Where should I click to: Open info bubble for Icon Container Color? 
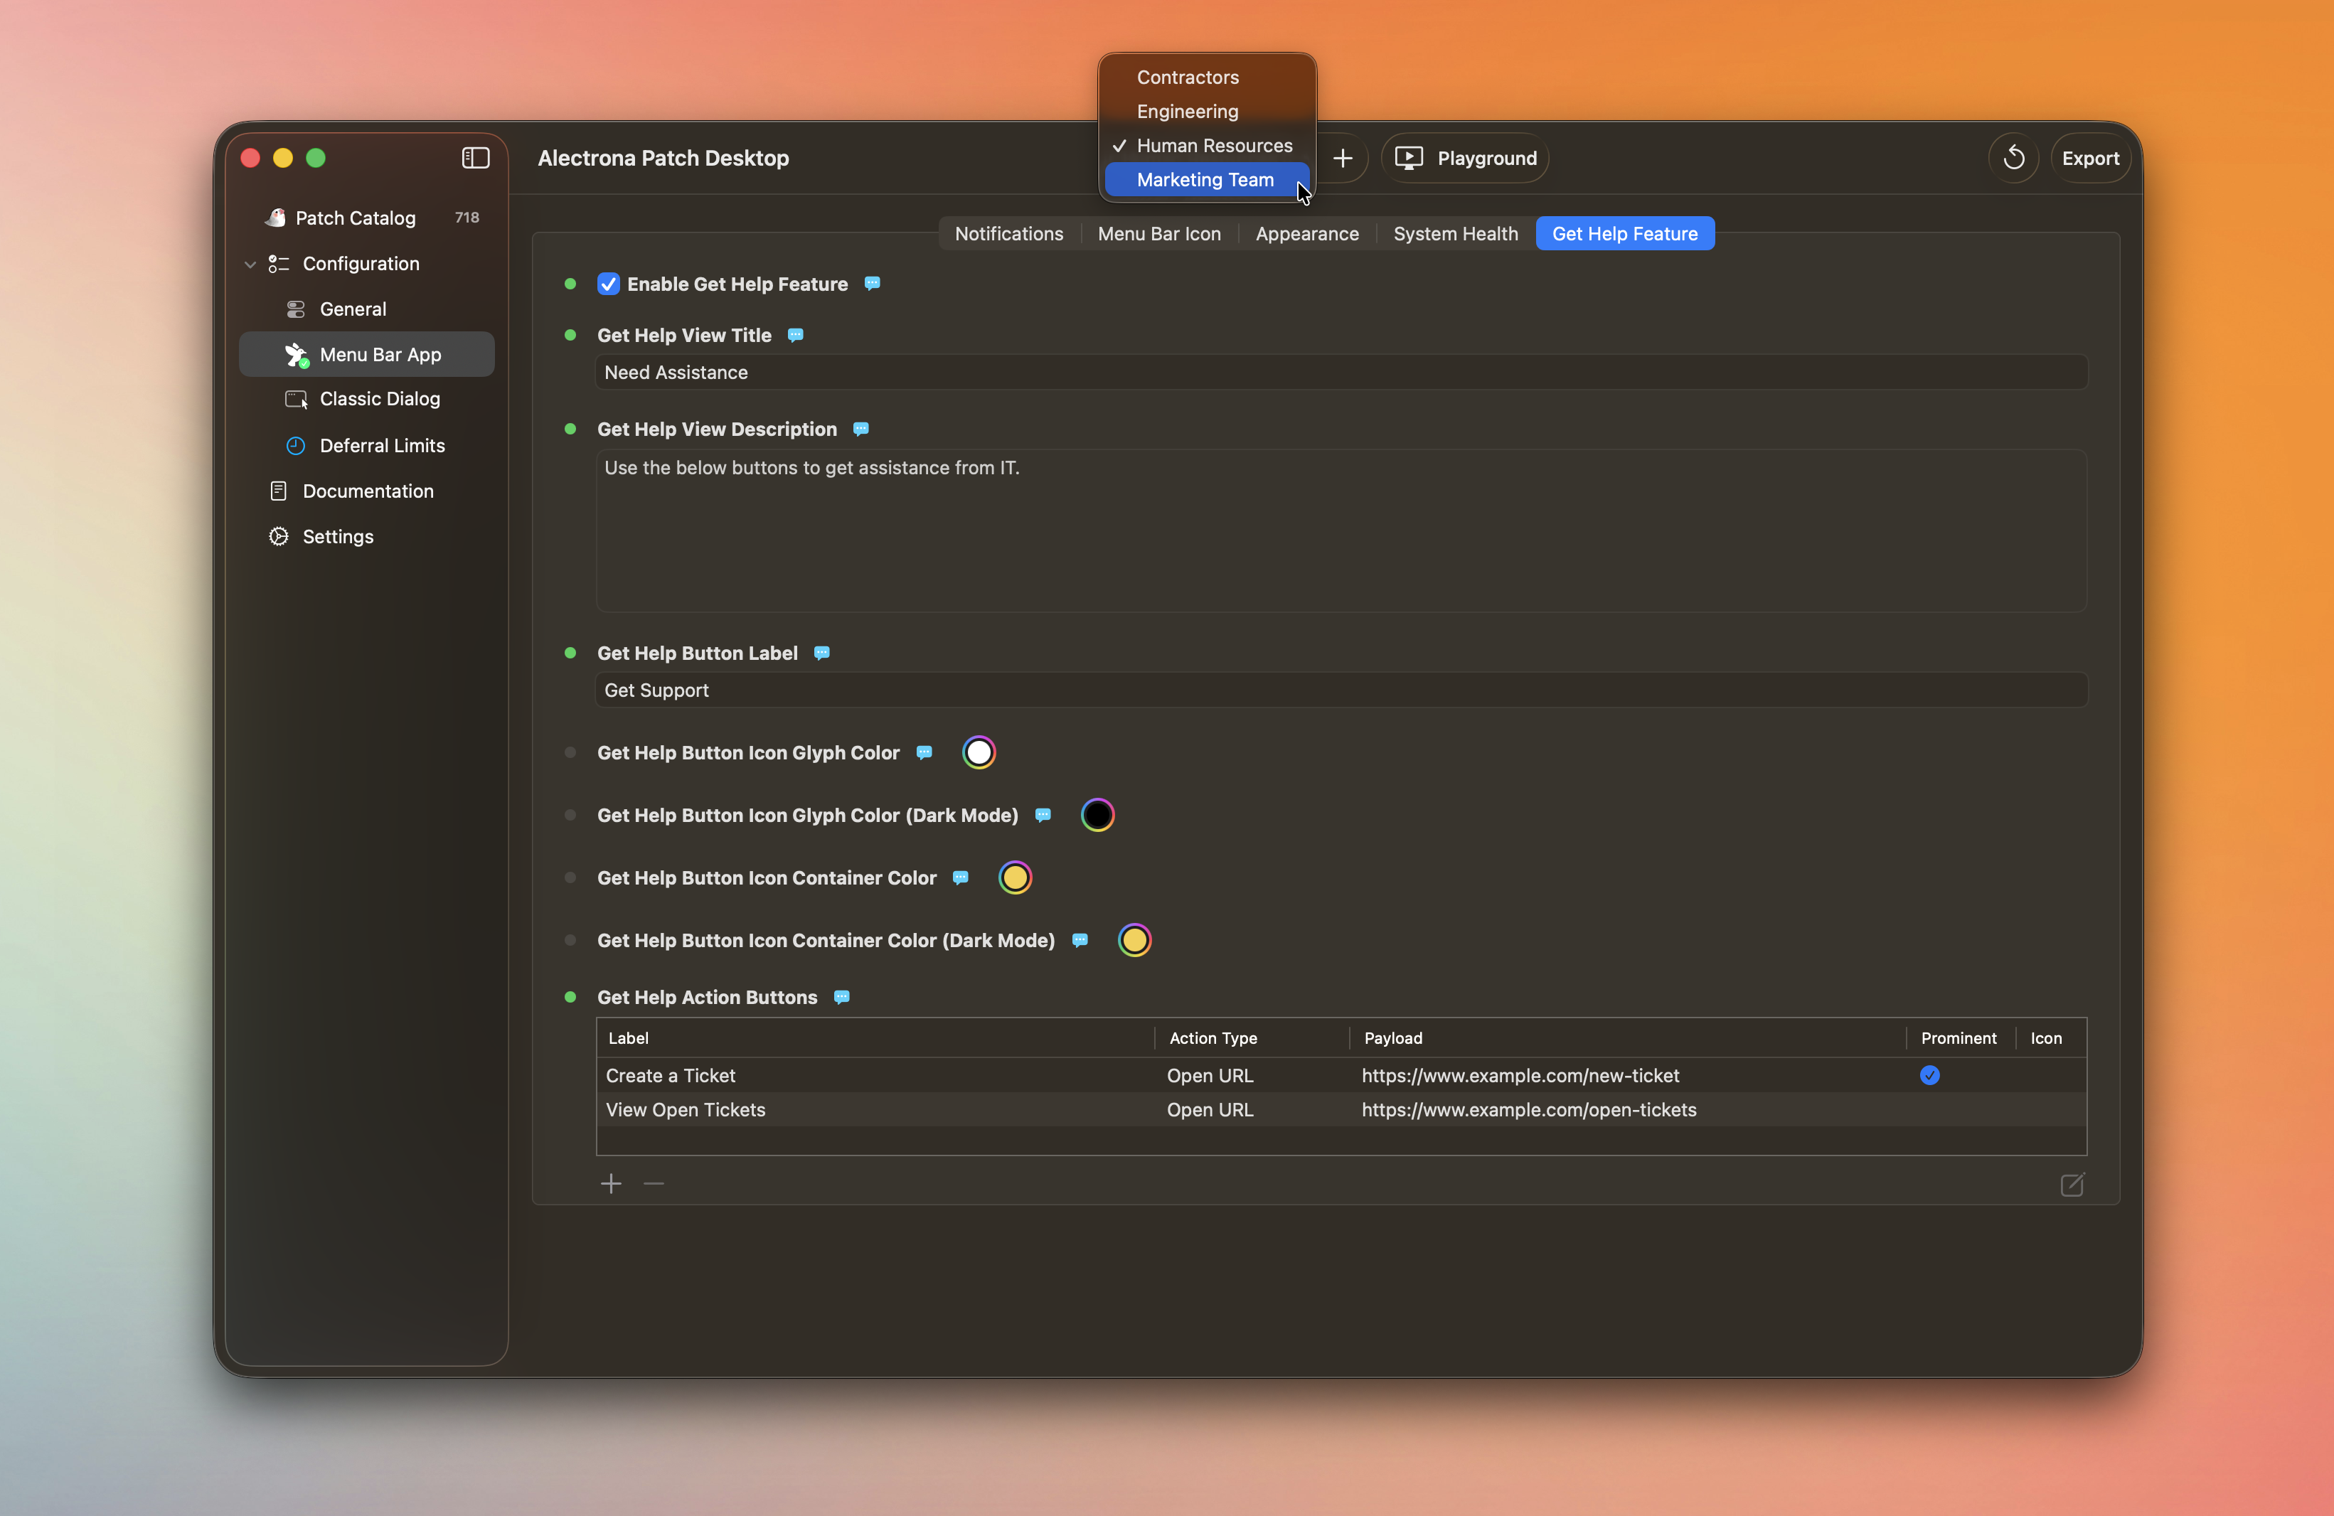tap(961, 877)
